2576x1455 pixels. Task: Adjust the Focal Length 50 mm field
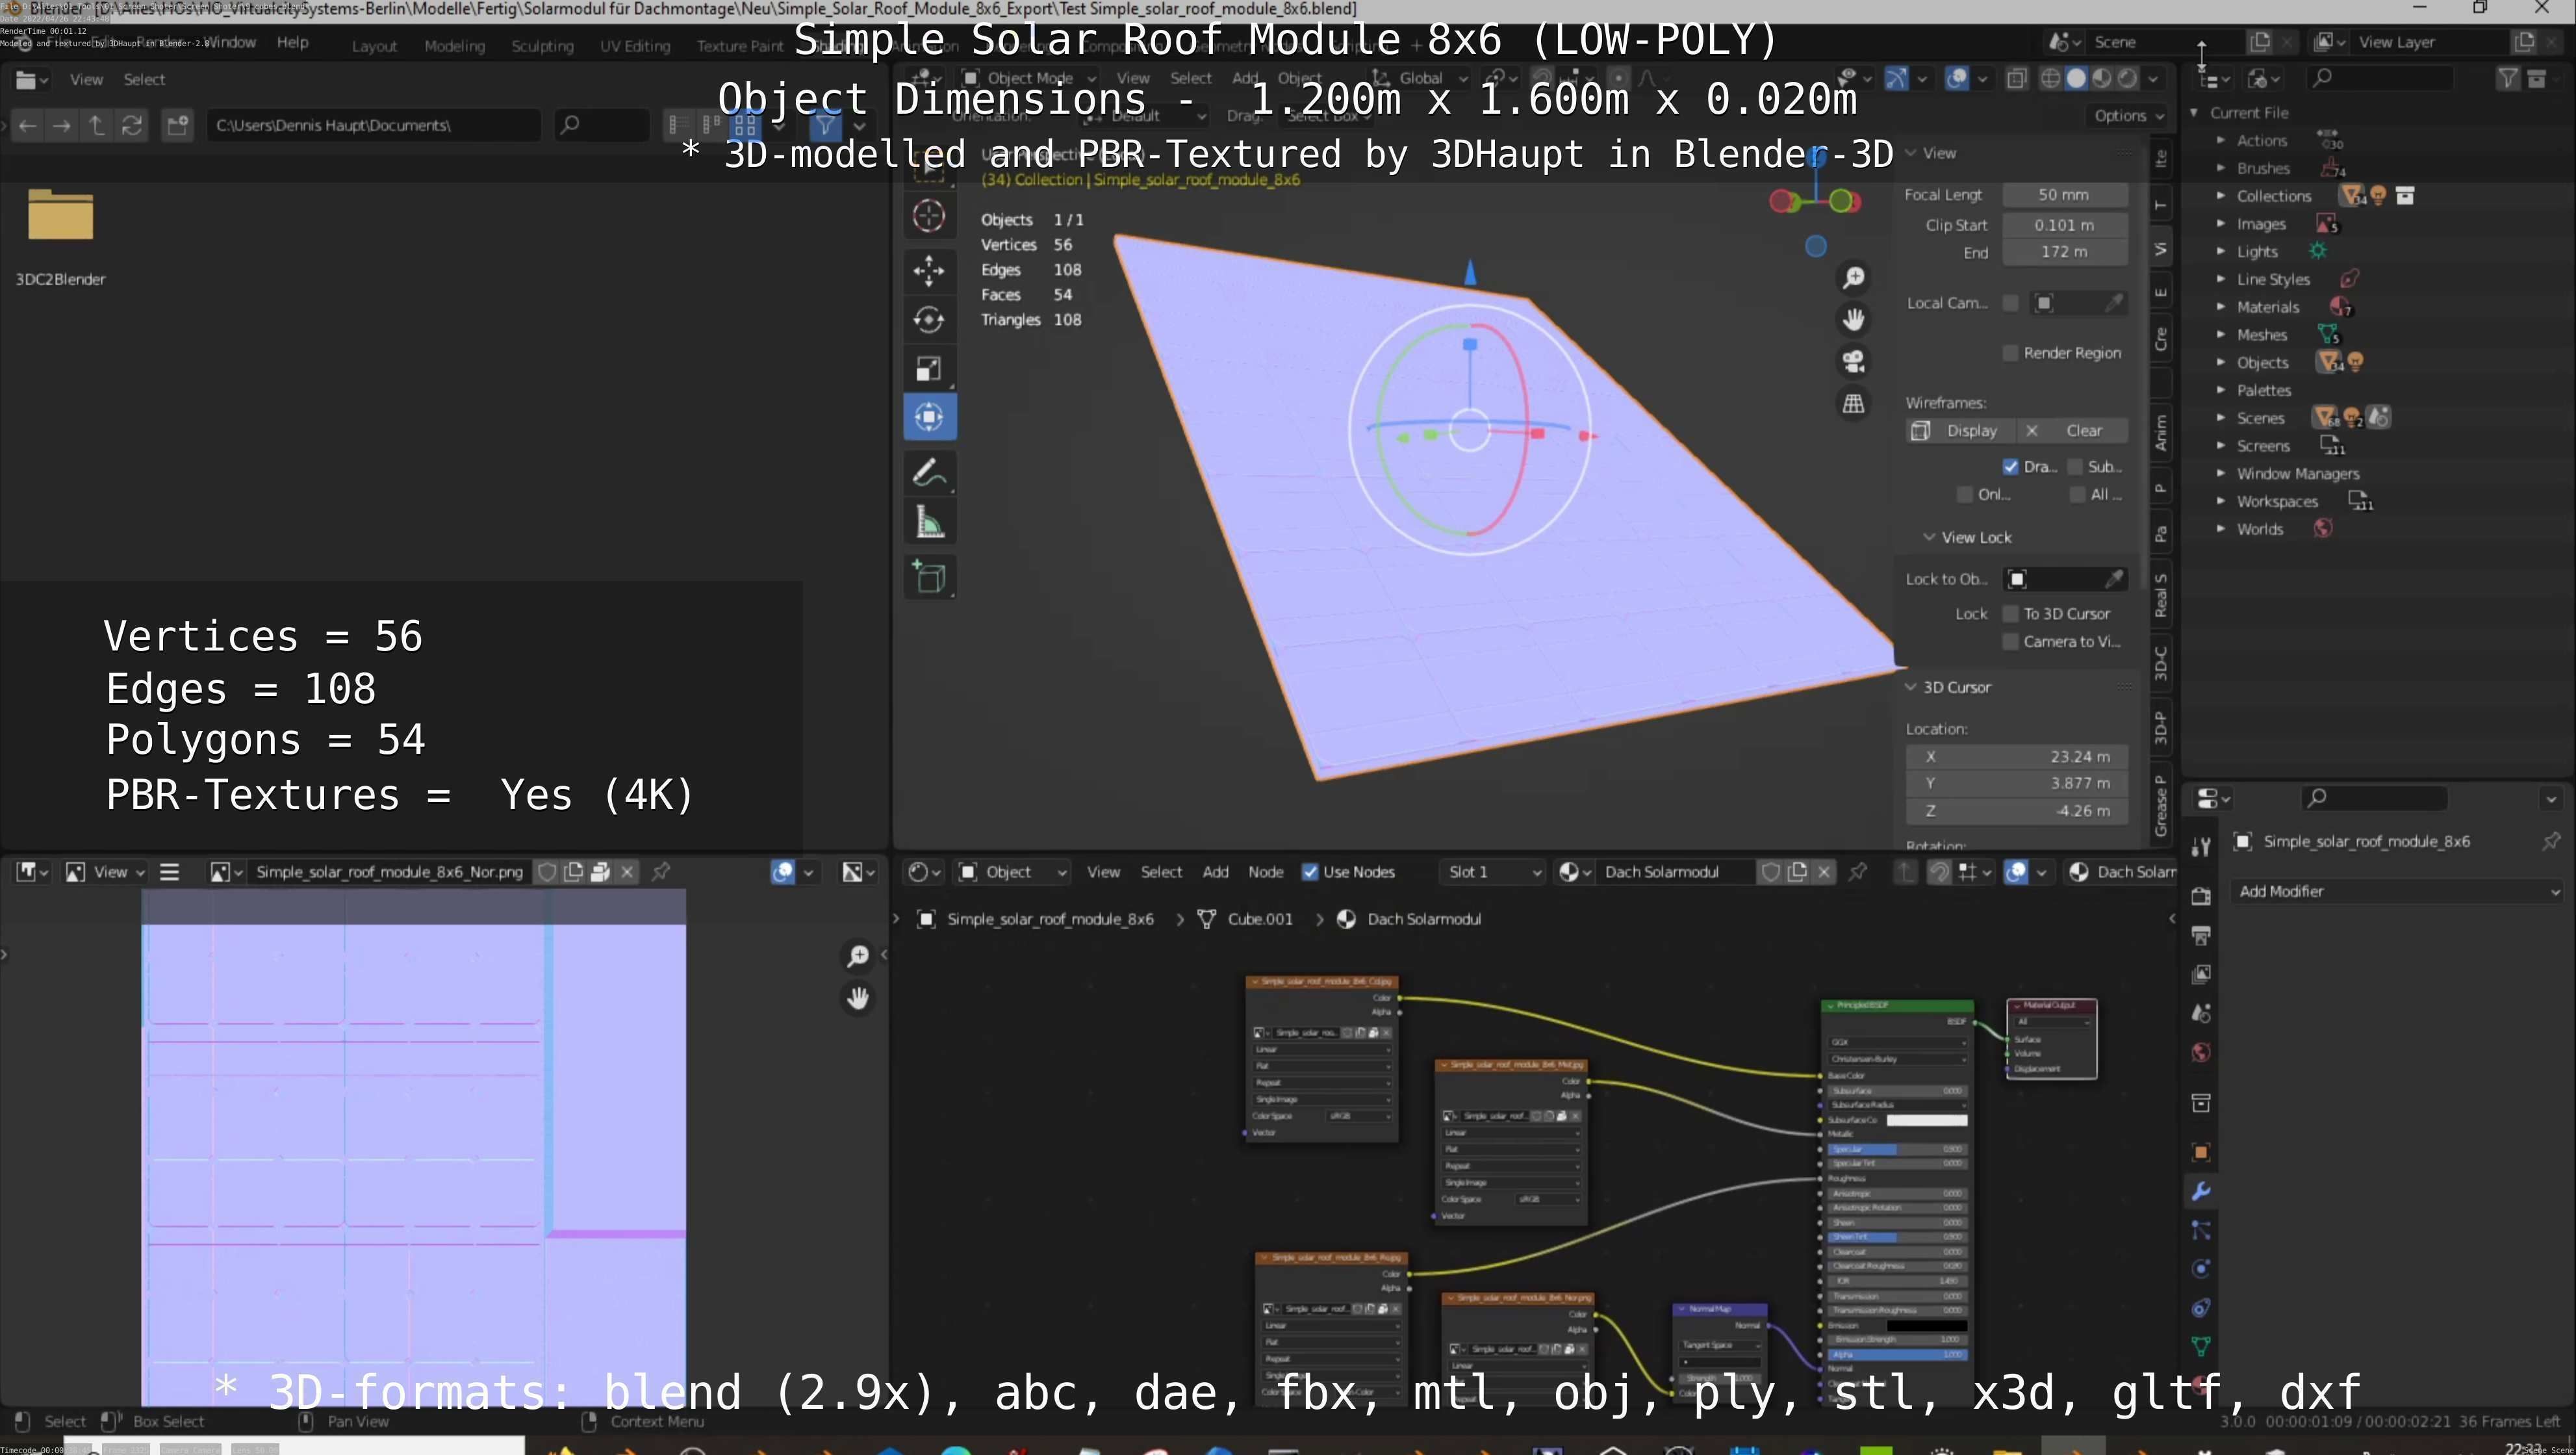tap(2063, 195)
